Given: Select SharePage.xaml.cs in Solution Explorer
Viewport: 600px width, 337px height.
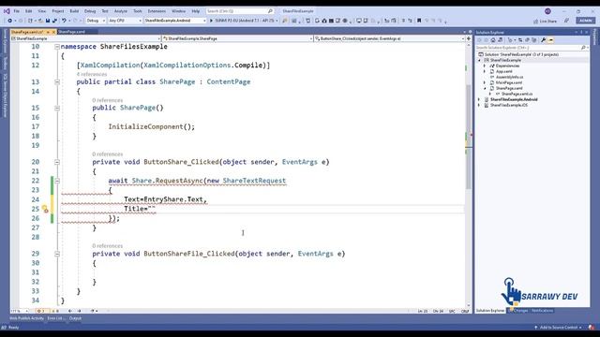Looking at the screenshot, I should pyautogui.click(x=517, y=94).
